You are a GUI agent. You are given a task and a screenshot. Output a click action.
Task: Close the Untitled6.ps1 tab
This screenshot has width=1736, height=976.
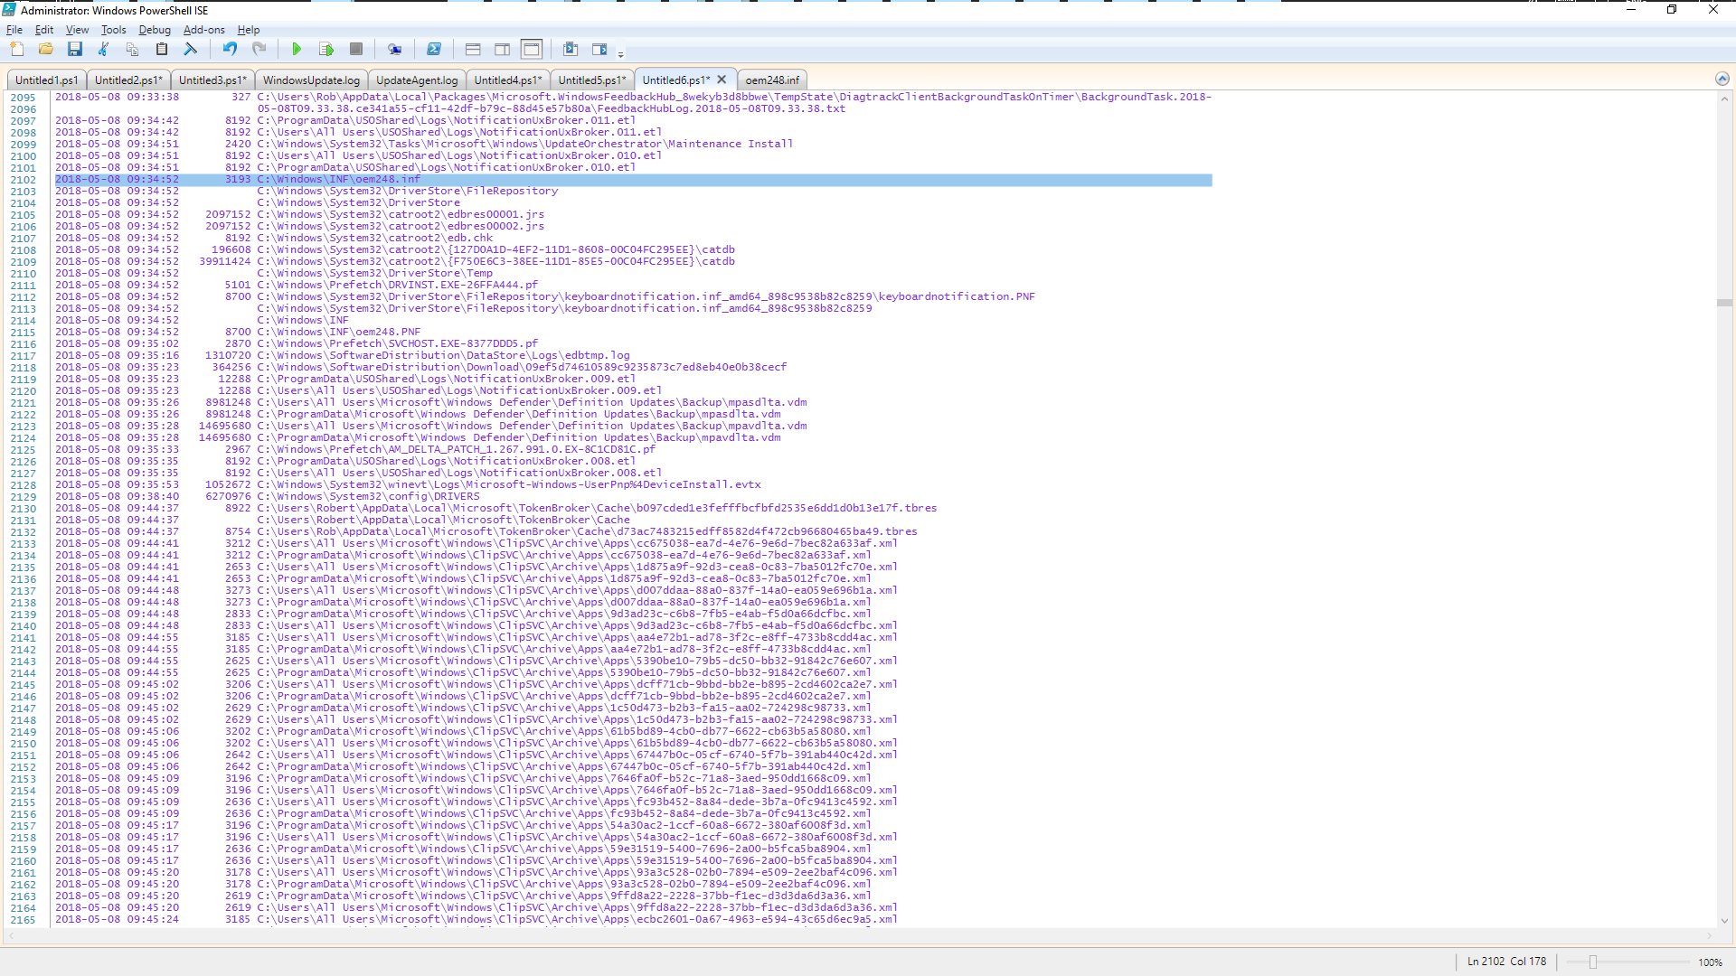point(722,80)
